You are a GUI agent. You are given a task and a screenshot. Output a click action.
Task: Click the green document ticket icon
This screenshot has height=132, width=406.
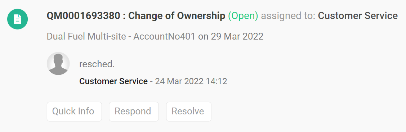tap(17, 19)
